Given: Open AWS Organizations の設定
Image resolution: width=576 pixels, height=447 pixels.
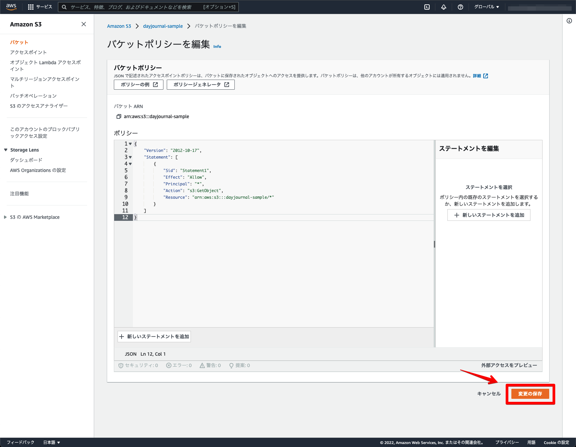Looking at the screenshot, I should click(38, 170).
